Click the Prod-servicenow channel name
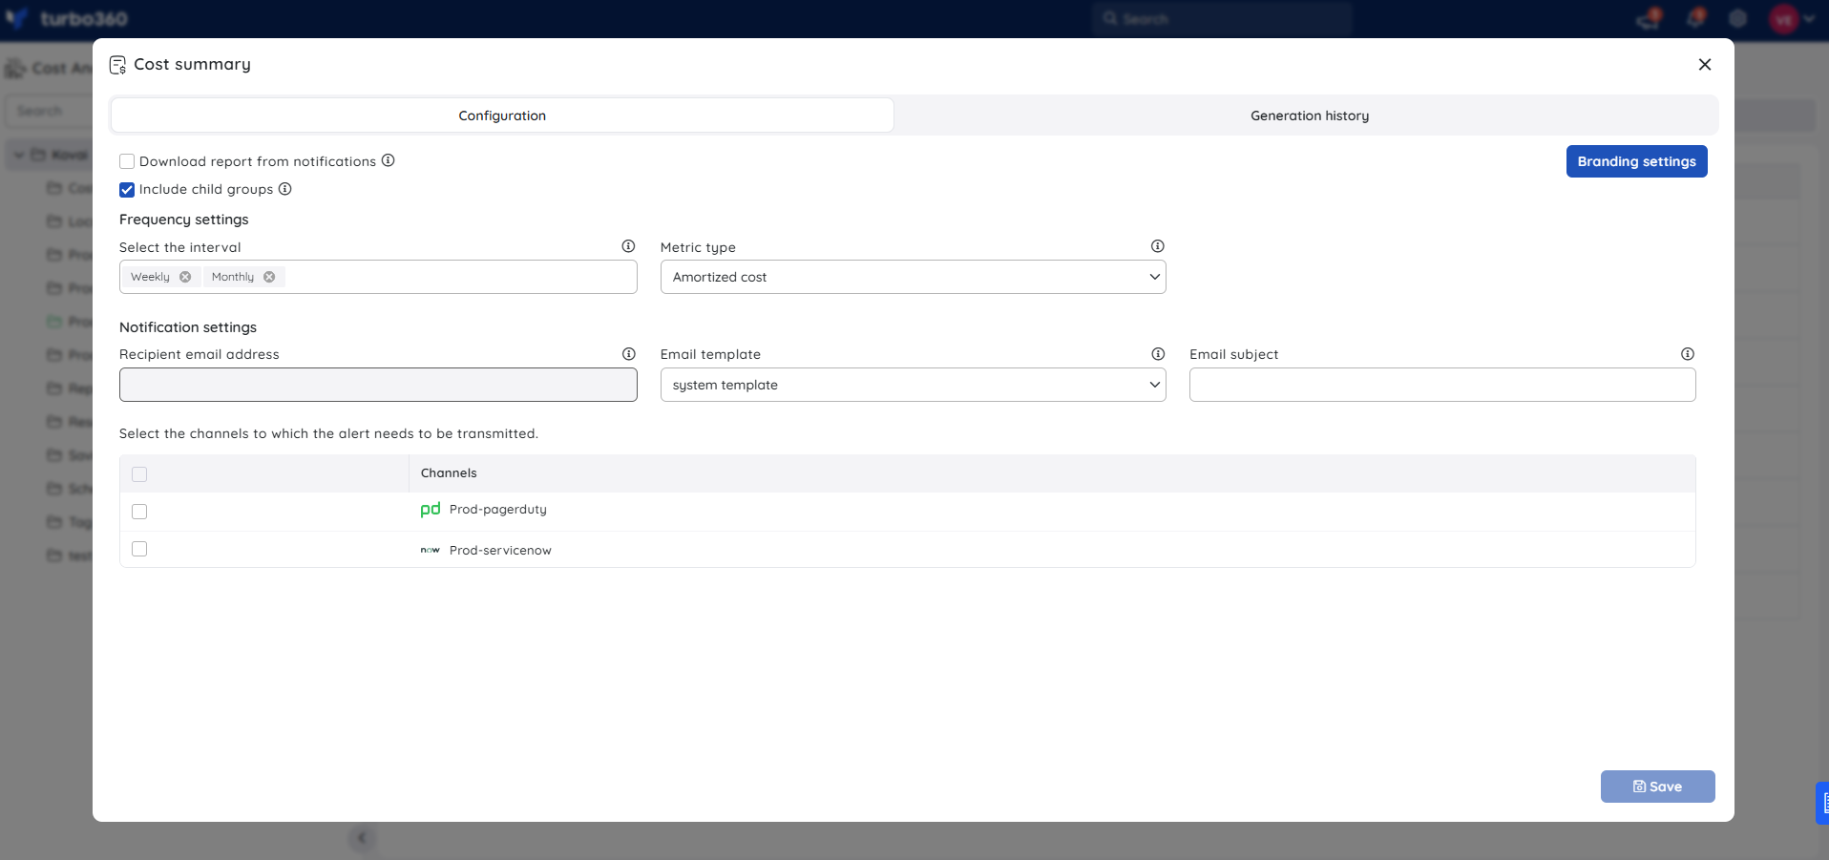The width and height of the screenshot is (1829, 860). pyautogui.click(x=500, y=551)
